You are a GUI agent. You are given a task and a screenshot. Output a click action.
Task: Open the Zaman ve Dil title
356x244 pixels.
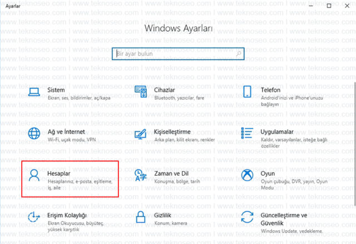tap(171, 174)
